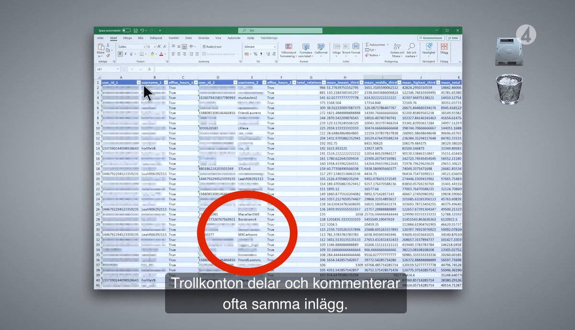Click the Klistra in paste icon

101,47
